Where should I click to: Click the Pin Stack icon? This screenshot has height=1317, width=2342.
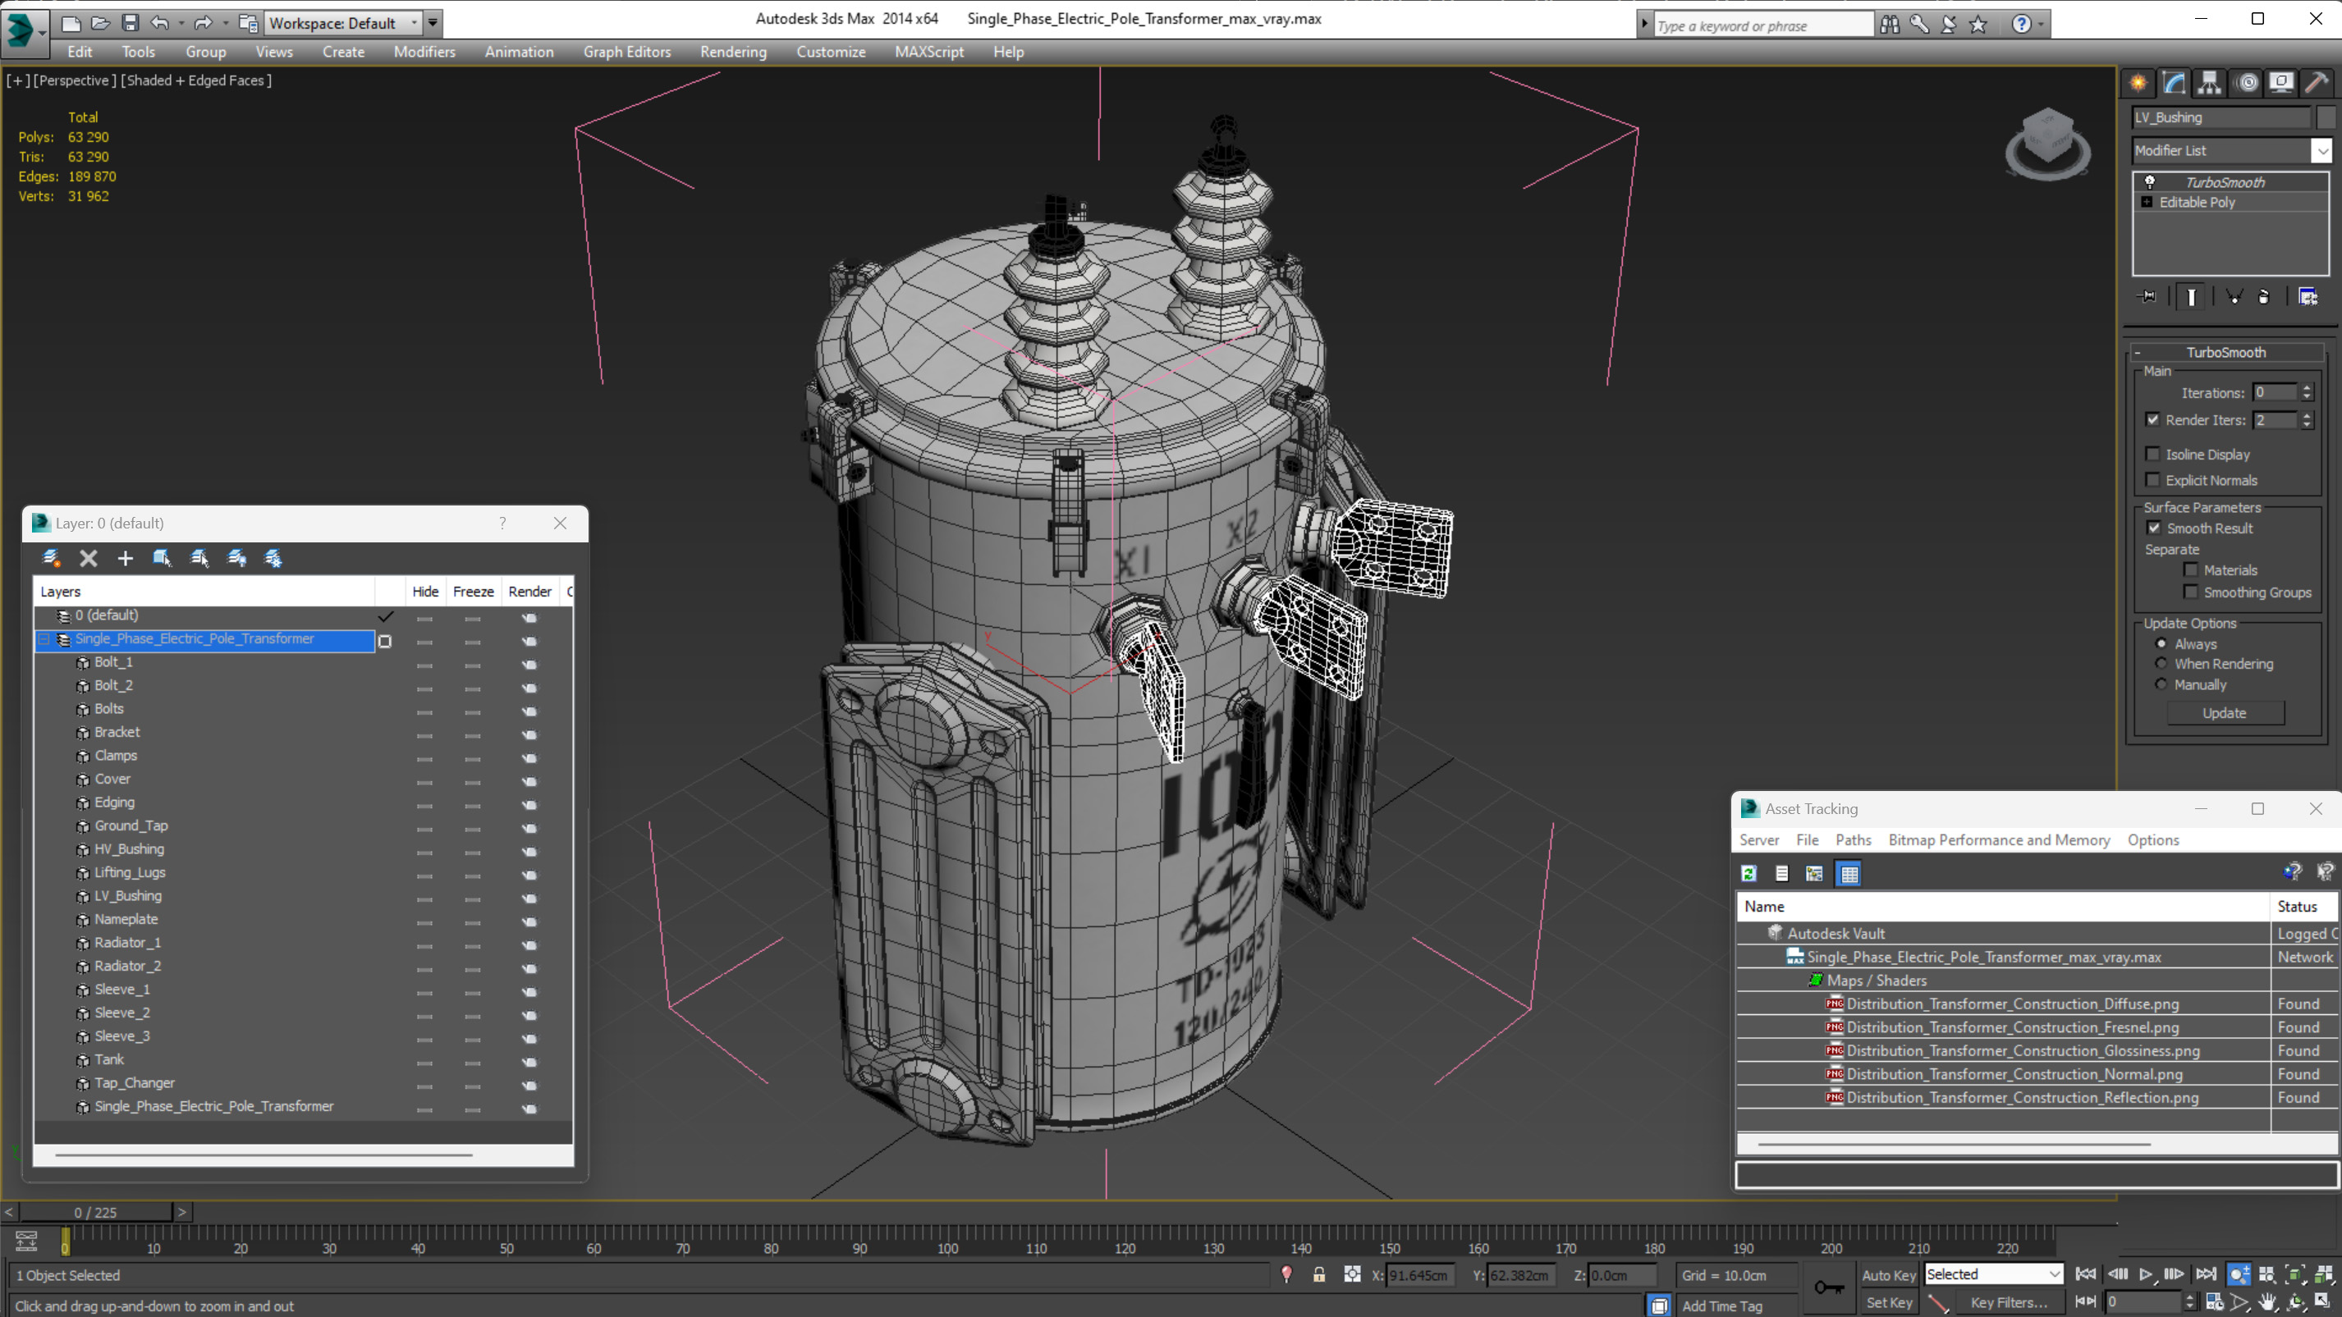pos(2148,296)
